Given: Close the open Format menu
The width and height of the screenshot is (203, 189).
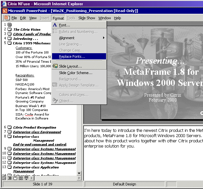Looking at the screenshot, I should tap(58, 18).
